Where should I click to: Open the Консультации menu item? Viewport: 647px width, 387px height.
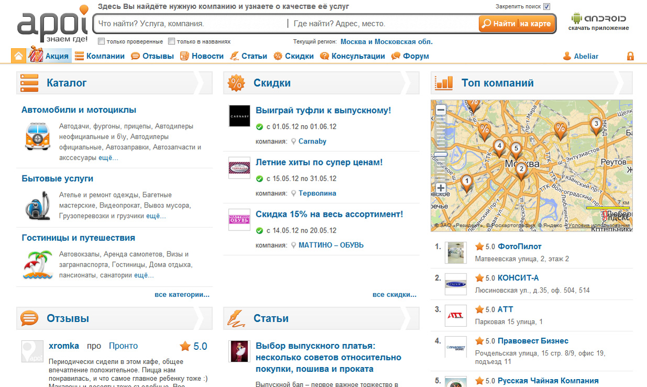click(352, 56)
